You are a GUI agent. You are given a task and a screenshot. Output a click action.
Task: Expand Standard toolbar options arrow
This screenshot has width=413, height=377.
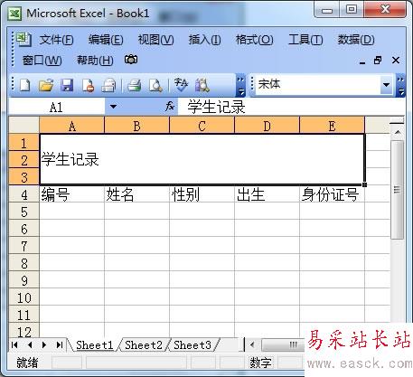click(240, 85)
